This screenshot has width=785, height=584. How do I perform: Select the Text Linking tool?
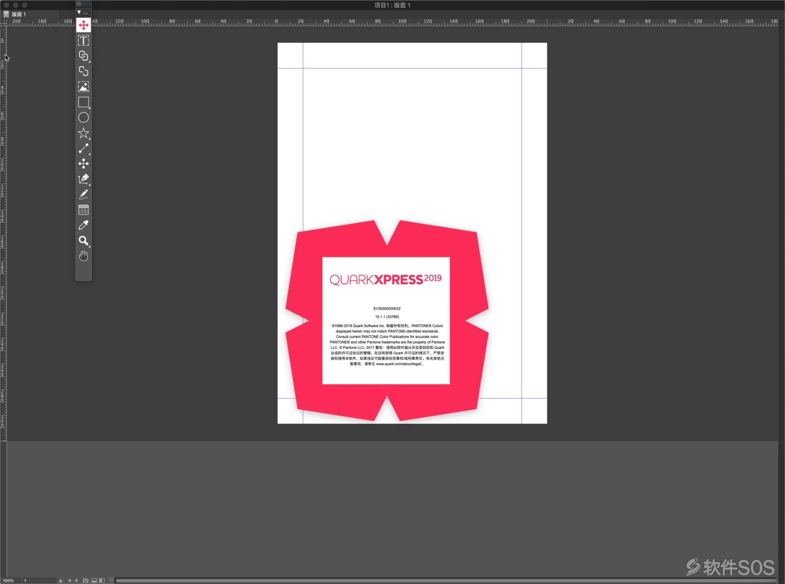click(83, 56)
